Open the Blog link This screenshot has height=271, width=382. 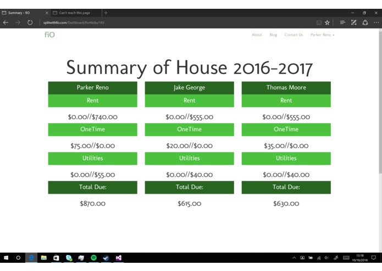(x=273, y=35)
